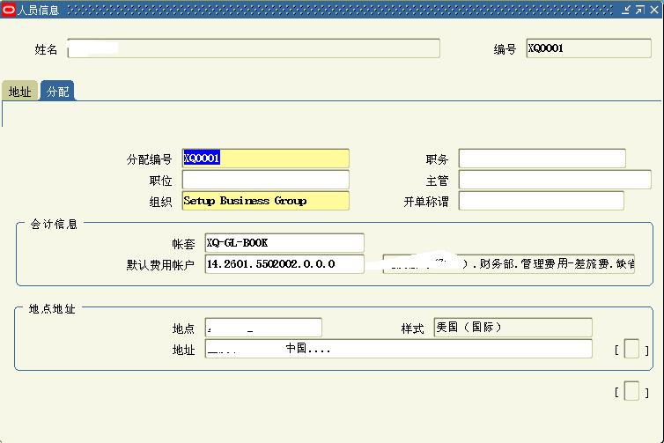Minimize the 人员信息 window

626,10
